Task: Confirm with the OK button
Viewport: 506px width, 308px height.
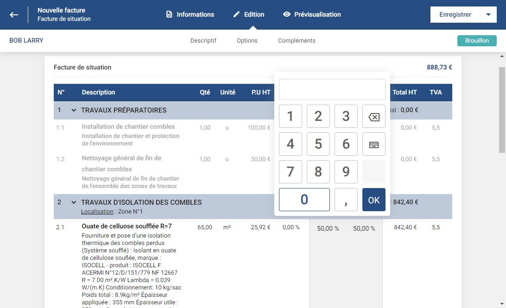Action: 373,200
